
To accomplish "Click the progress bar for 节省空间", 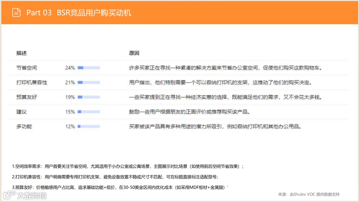I will coord(89,68).
